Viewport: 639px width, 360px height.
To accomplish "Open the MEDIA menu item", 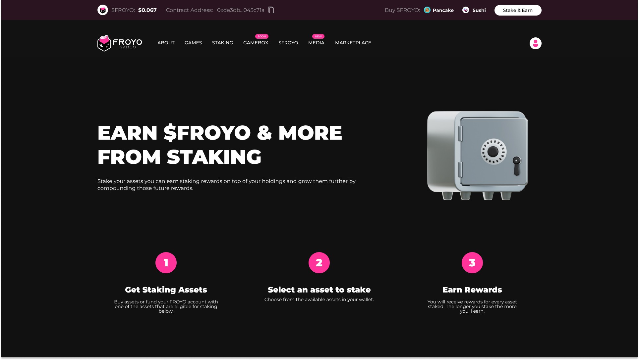I will [316, 43].
